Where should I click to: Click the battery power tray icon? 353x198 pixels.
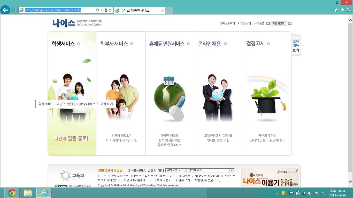297,193
